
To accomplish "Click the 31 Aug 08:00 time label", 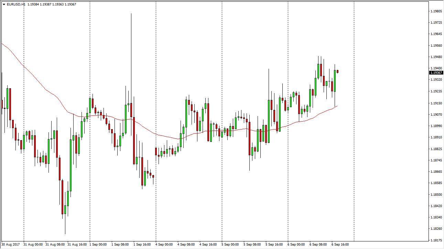I will 54,245.
